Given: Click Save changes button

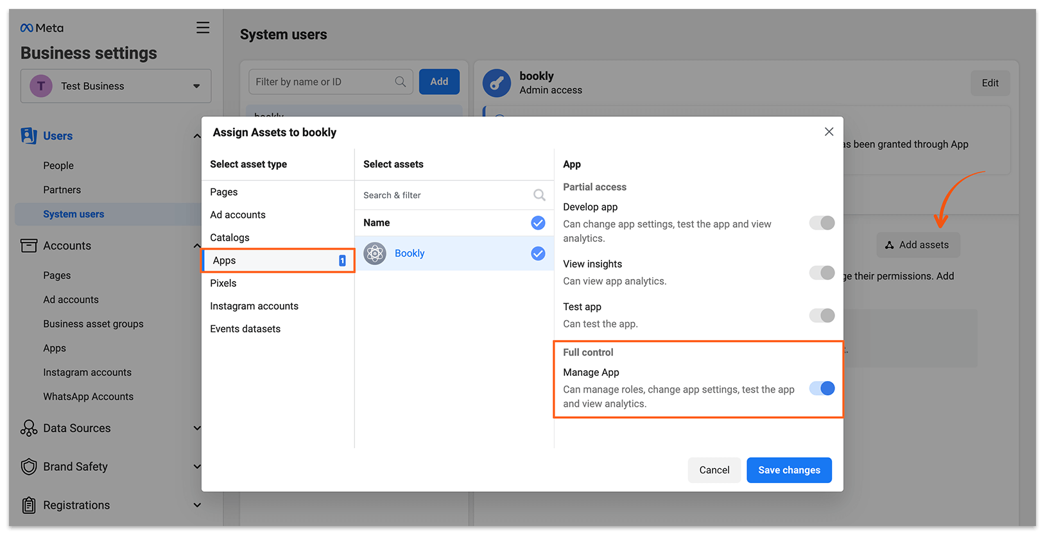Looking at the screenshot, I should [x=789, y=470].
